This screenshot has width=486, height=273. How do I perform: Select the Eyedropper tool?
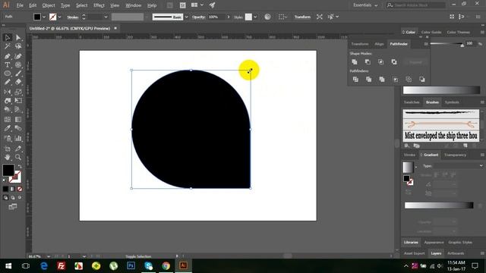8,128
